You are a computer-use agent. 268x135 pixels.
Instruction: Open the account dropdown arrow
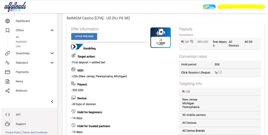(x=265, y=7)
